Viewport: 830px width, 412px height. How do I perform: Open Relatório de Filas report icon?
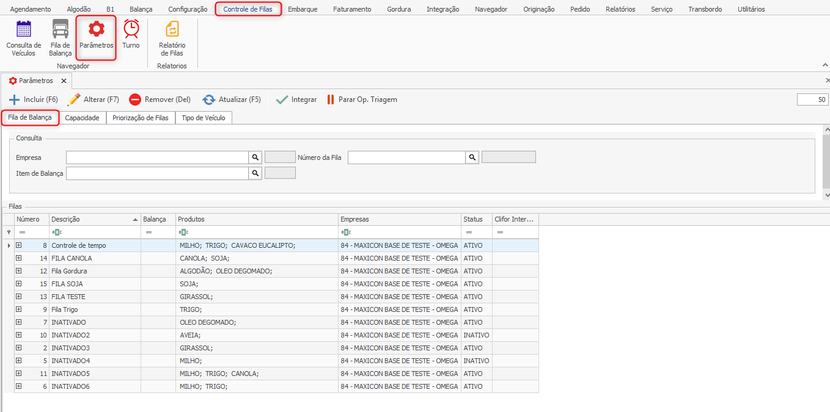pyautogui.click(x=172, y=29)
